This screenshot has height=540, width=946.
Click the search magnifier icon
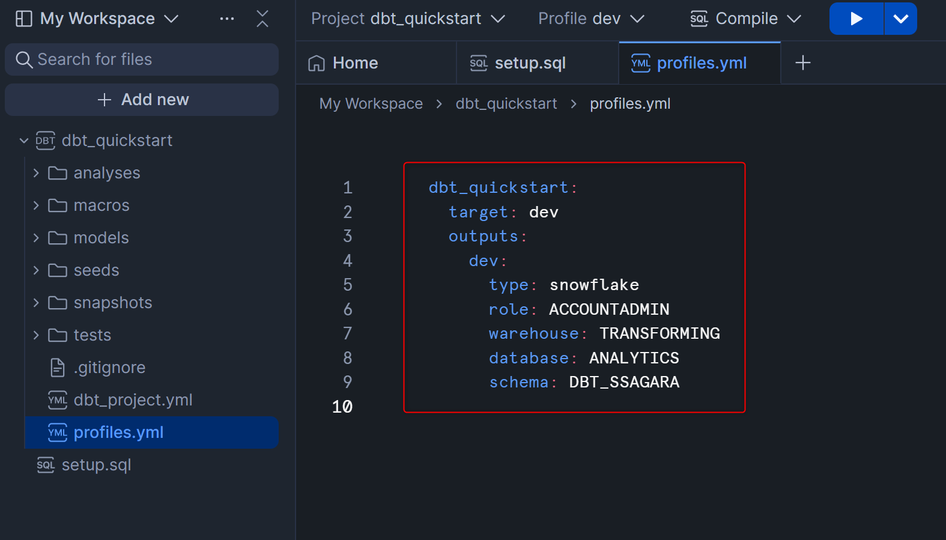pos(24,59)
